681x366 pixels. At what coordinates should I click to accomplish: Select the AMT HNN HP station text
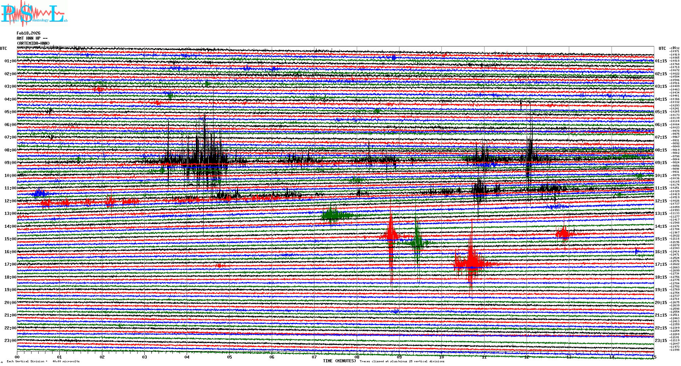[32, 38]
